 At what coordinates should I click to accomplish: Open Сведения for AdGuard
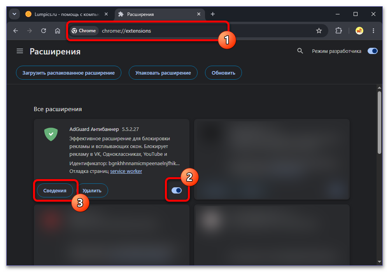[55, 190]
